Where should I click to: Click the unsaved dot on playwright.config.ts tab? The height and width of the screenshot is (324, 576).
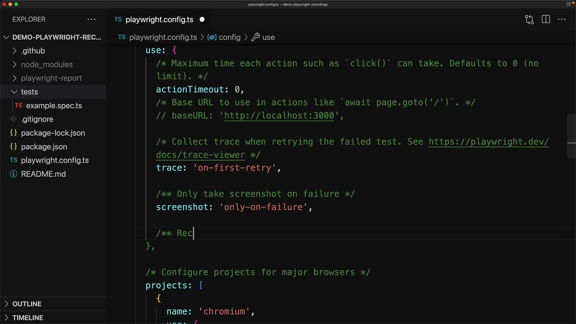point(202,19)
